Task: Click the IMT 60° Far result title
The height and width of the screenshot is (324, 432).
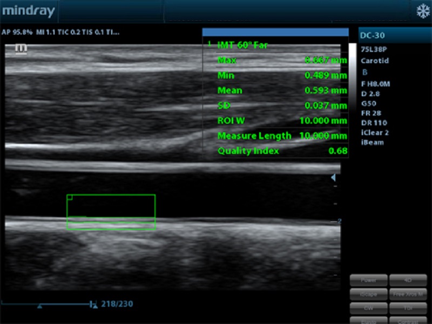Action: pos(242,45)
